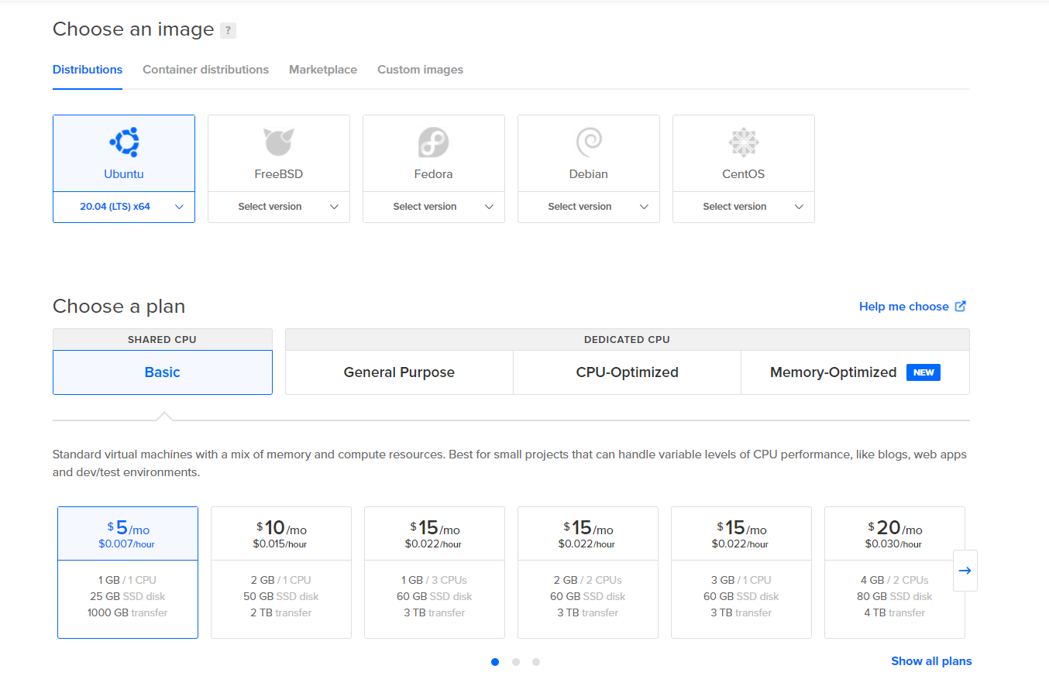Click the NEW badge on Memory-Optimized

[x=923, y=372]
